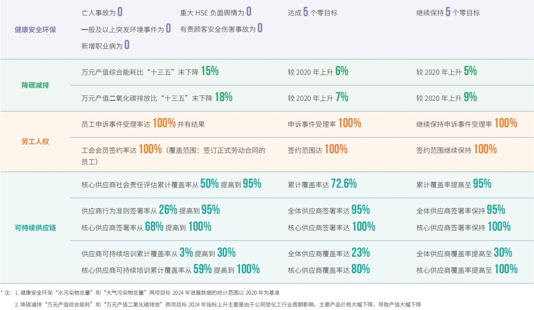Click the 达成 5 个零目标 cell
This screenshot has width=534, height=310.
pyautogui.click(x=312, y=13)
